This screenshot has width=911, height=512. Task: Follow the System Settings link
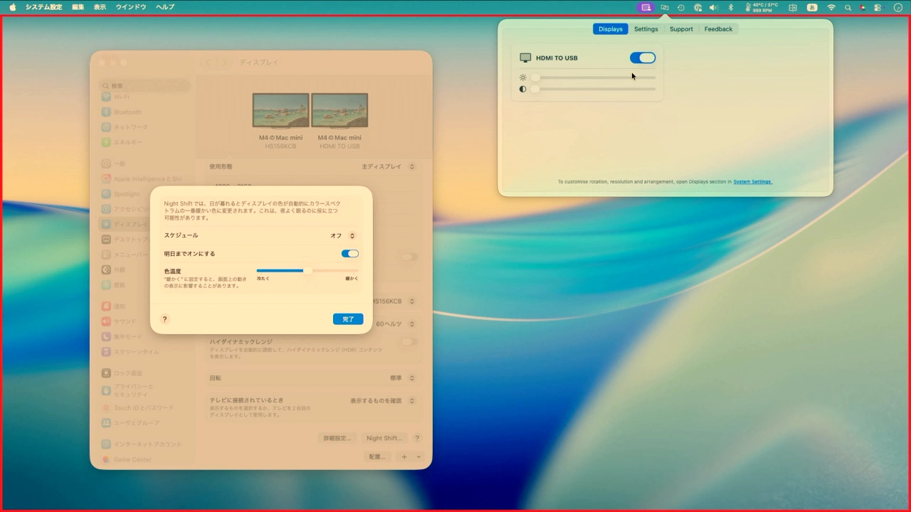click(752, 182)
